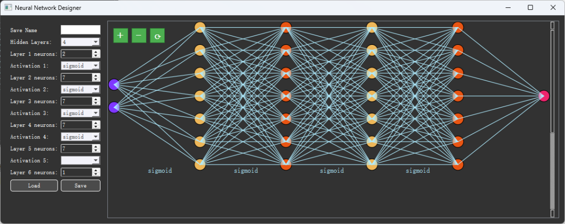Click into the Layer 4 neurons value field
565x224 pixels.
[x=77, y=125]
